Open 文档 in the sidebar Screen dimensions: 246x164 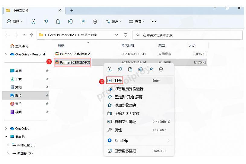(16, 87)
